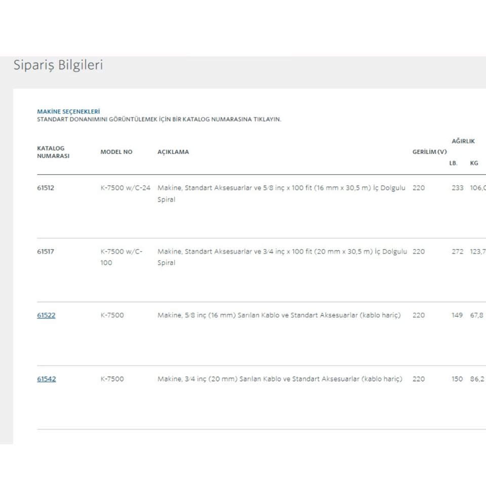Click the MAKİNE SEÇENEKLERİ section title
Image resolution: width=486 pixels, height=486 pixels.
tap(68, 111)
